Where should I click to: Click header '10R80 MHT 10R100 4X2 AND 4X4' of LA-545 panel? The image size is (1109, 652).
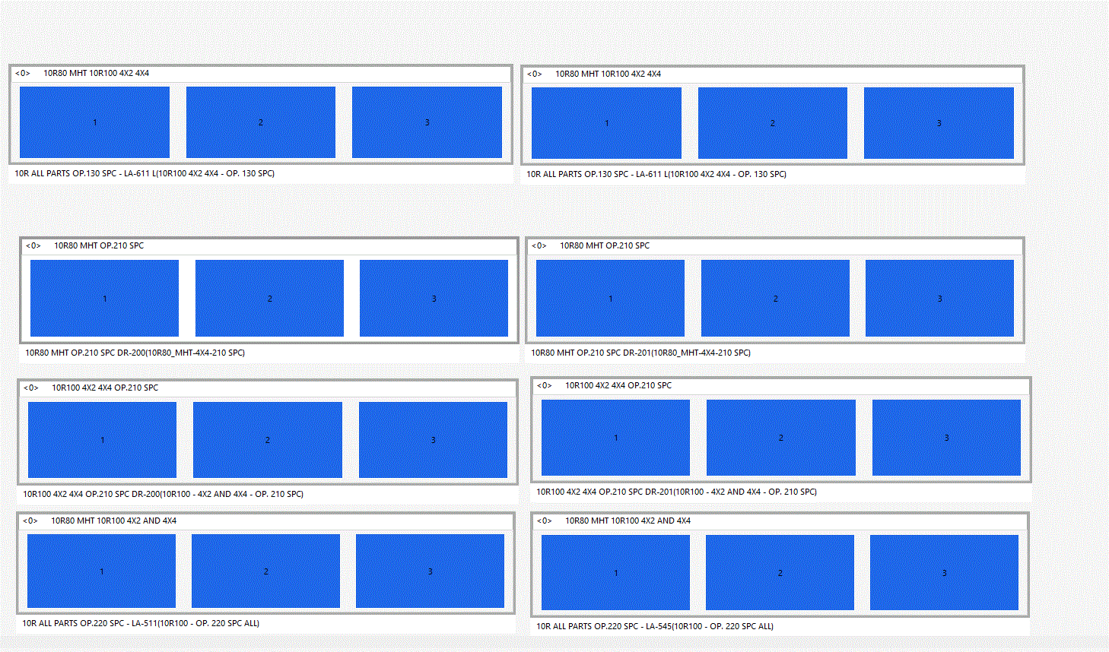[x=628, y=521]
